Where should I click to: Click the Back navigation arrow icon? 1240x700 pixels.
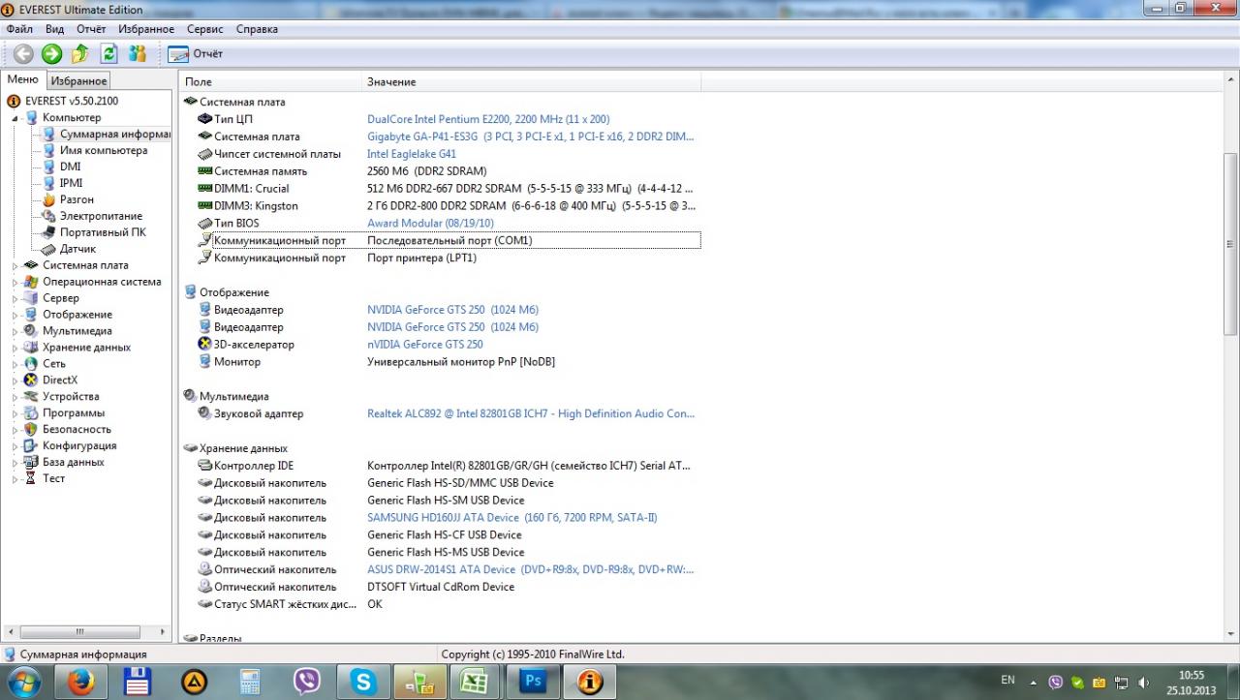[23, 54]
